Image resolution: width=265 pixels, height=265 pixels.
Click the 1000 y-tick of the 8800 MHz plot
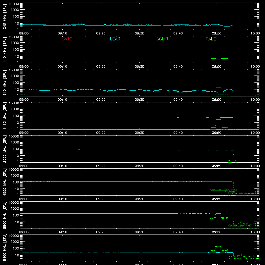[x=15, y=209]
